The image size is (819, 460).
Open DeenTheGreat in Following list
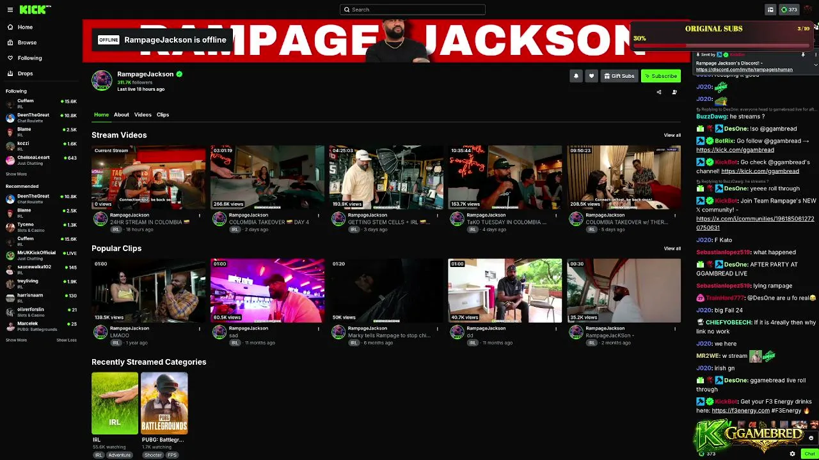click(42, 118)
